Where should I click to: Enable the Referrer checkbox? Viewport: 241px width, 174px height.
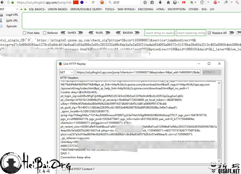[45, 33]
